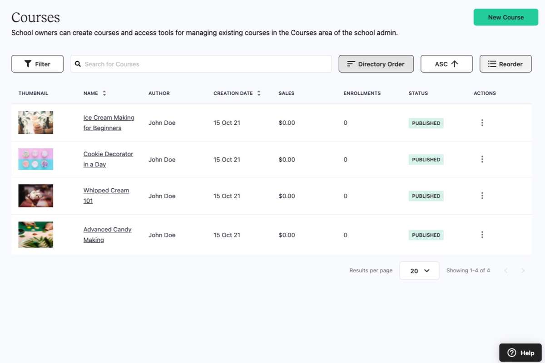545x363 pixels.
Task: Open results per page dropdown showing 20
Action: (419, 270)
